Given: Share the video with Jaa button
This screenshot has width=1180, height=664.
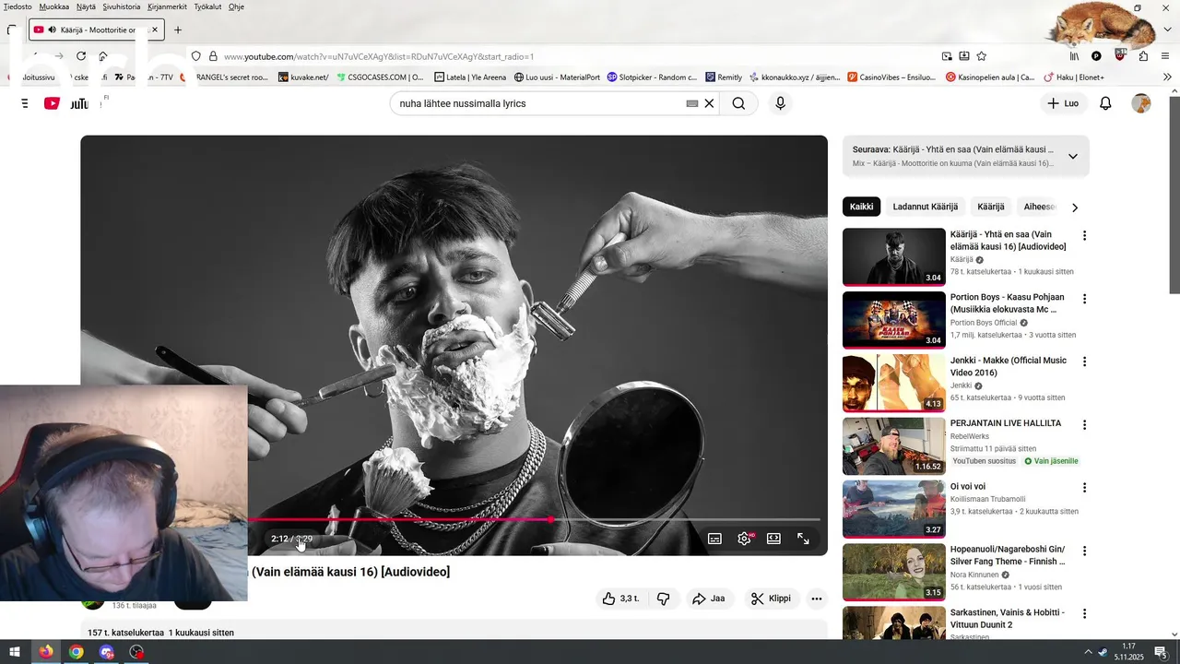Looking at the screenshot, I should [709, 599].
